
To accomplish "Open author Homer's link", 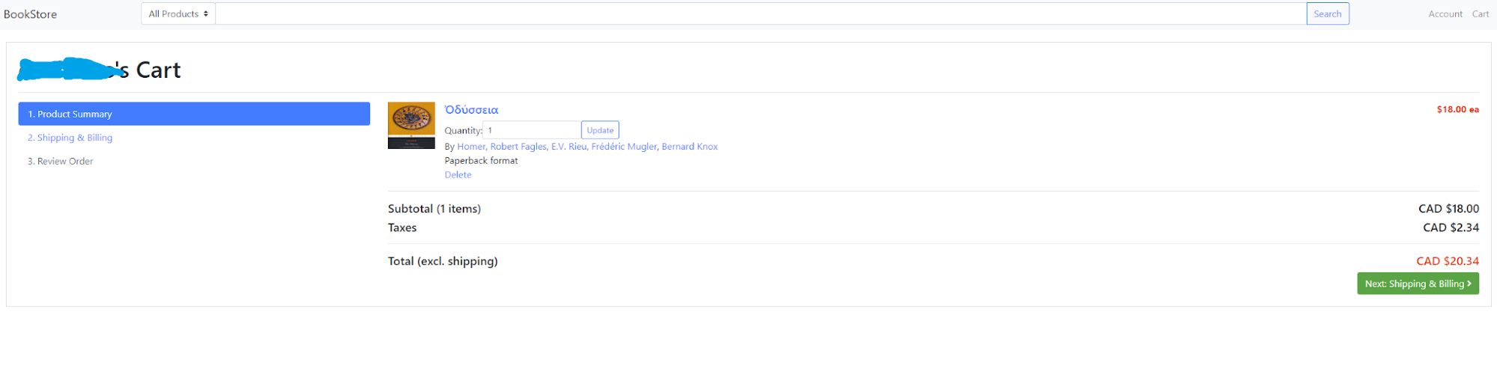I will pos(471,147).
